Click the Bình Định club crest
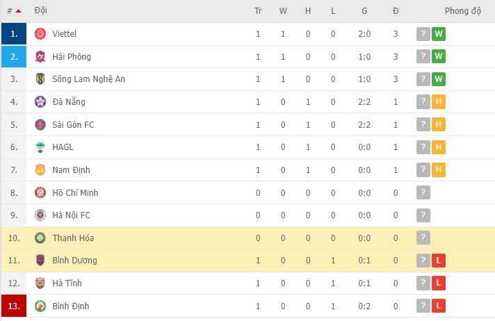495x321 pixels. (40, 306)
